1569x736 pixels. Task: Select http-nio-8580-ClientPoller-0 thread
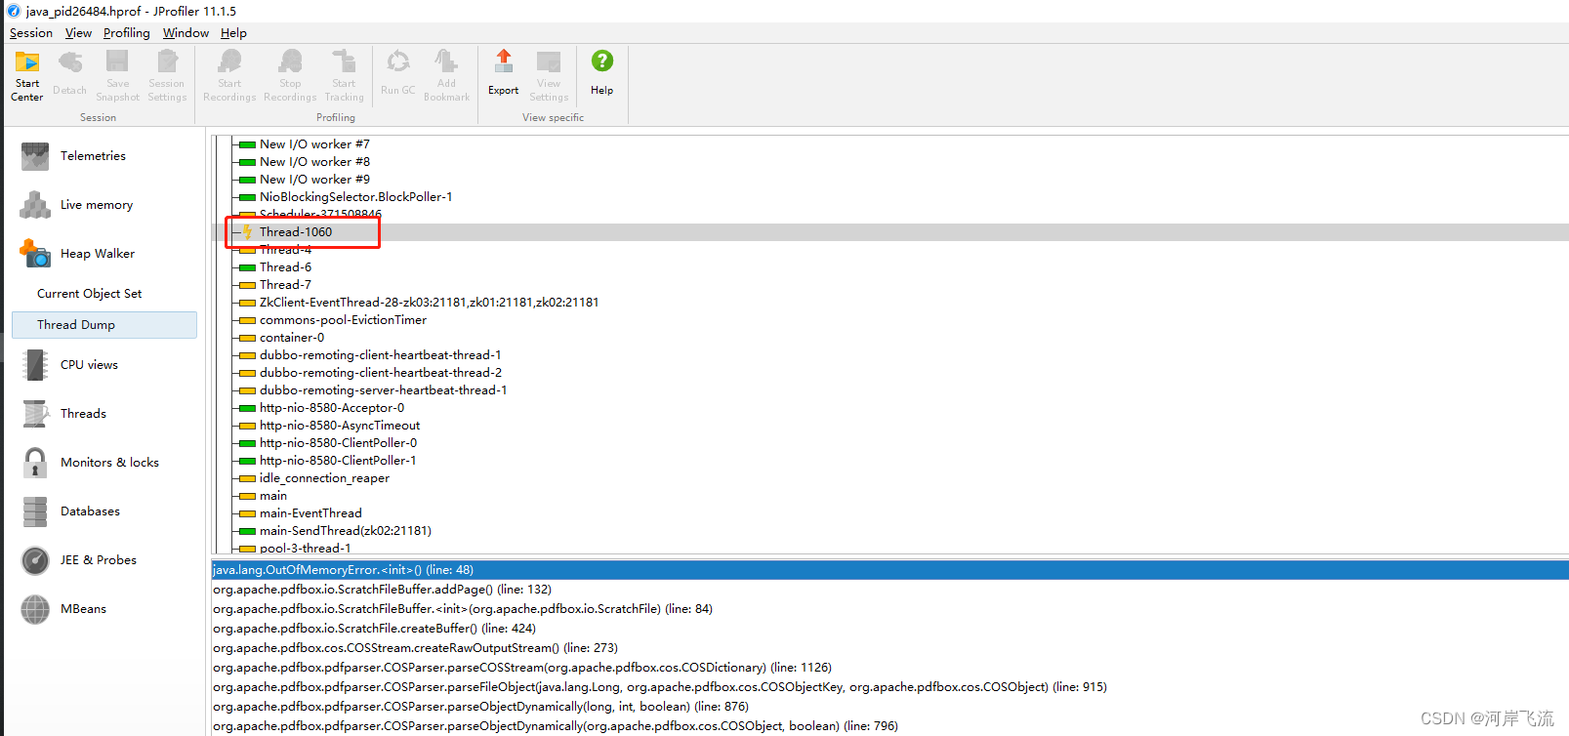338,443
